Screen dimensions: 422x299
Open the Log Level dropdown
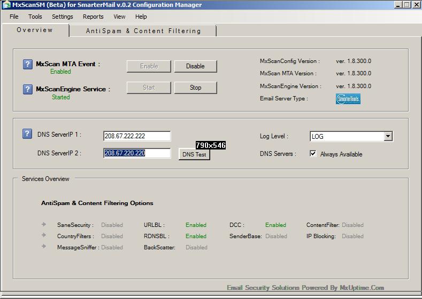[x=388, y=136]
